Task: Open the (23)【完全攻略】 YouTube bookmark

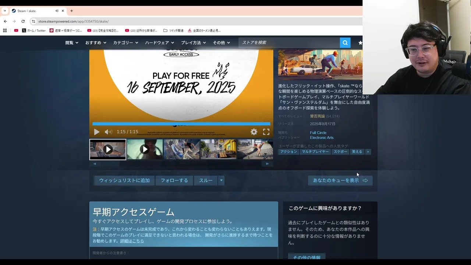Action: click(x=103, y=31)
